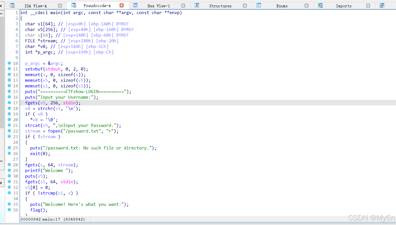This screenshot has width=396, height=225.
Task: Click the 'strchr' function call
Action: pyautogui.click(x=45, y=109)
